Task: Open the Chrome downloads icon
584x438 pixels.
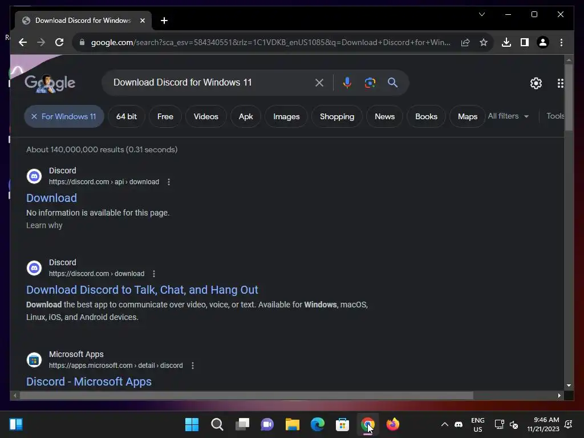Action: 506,42
